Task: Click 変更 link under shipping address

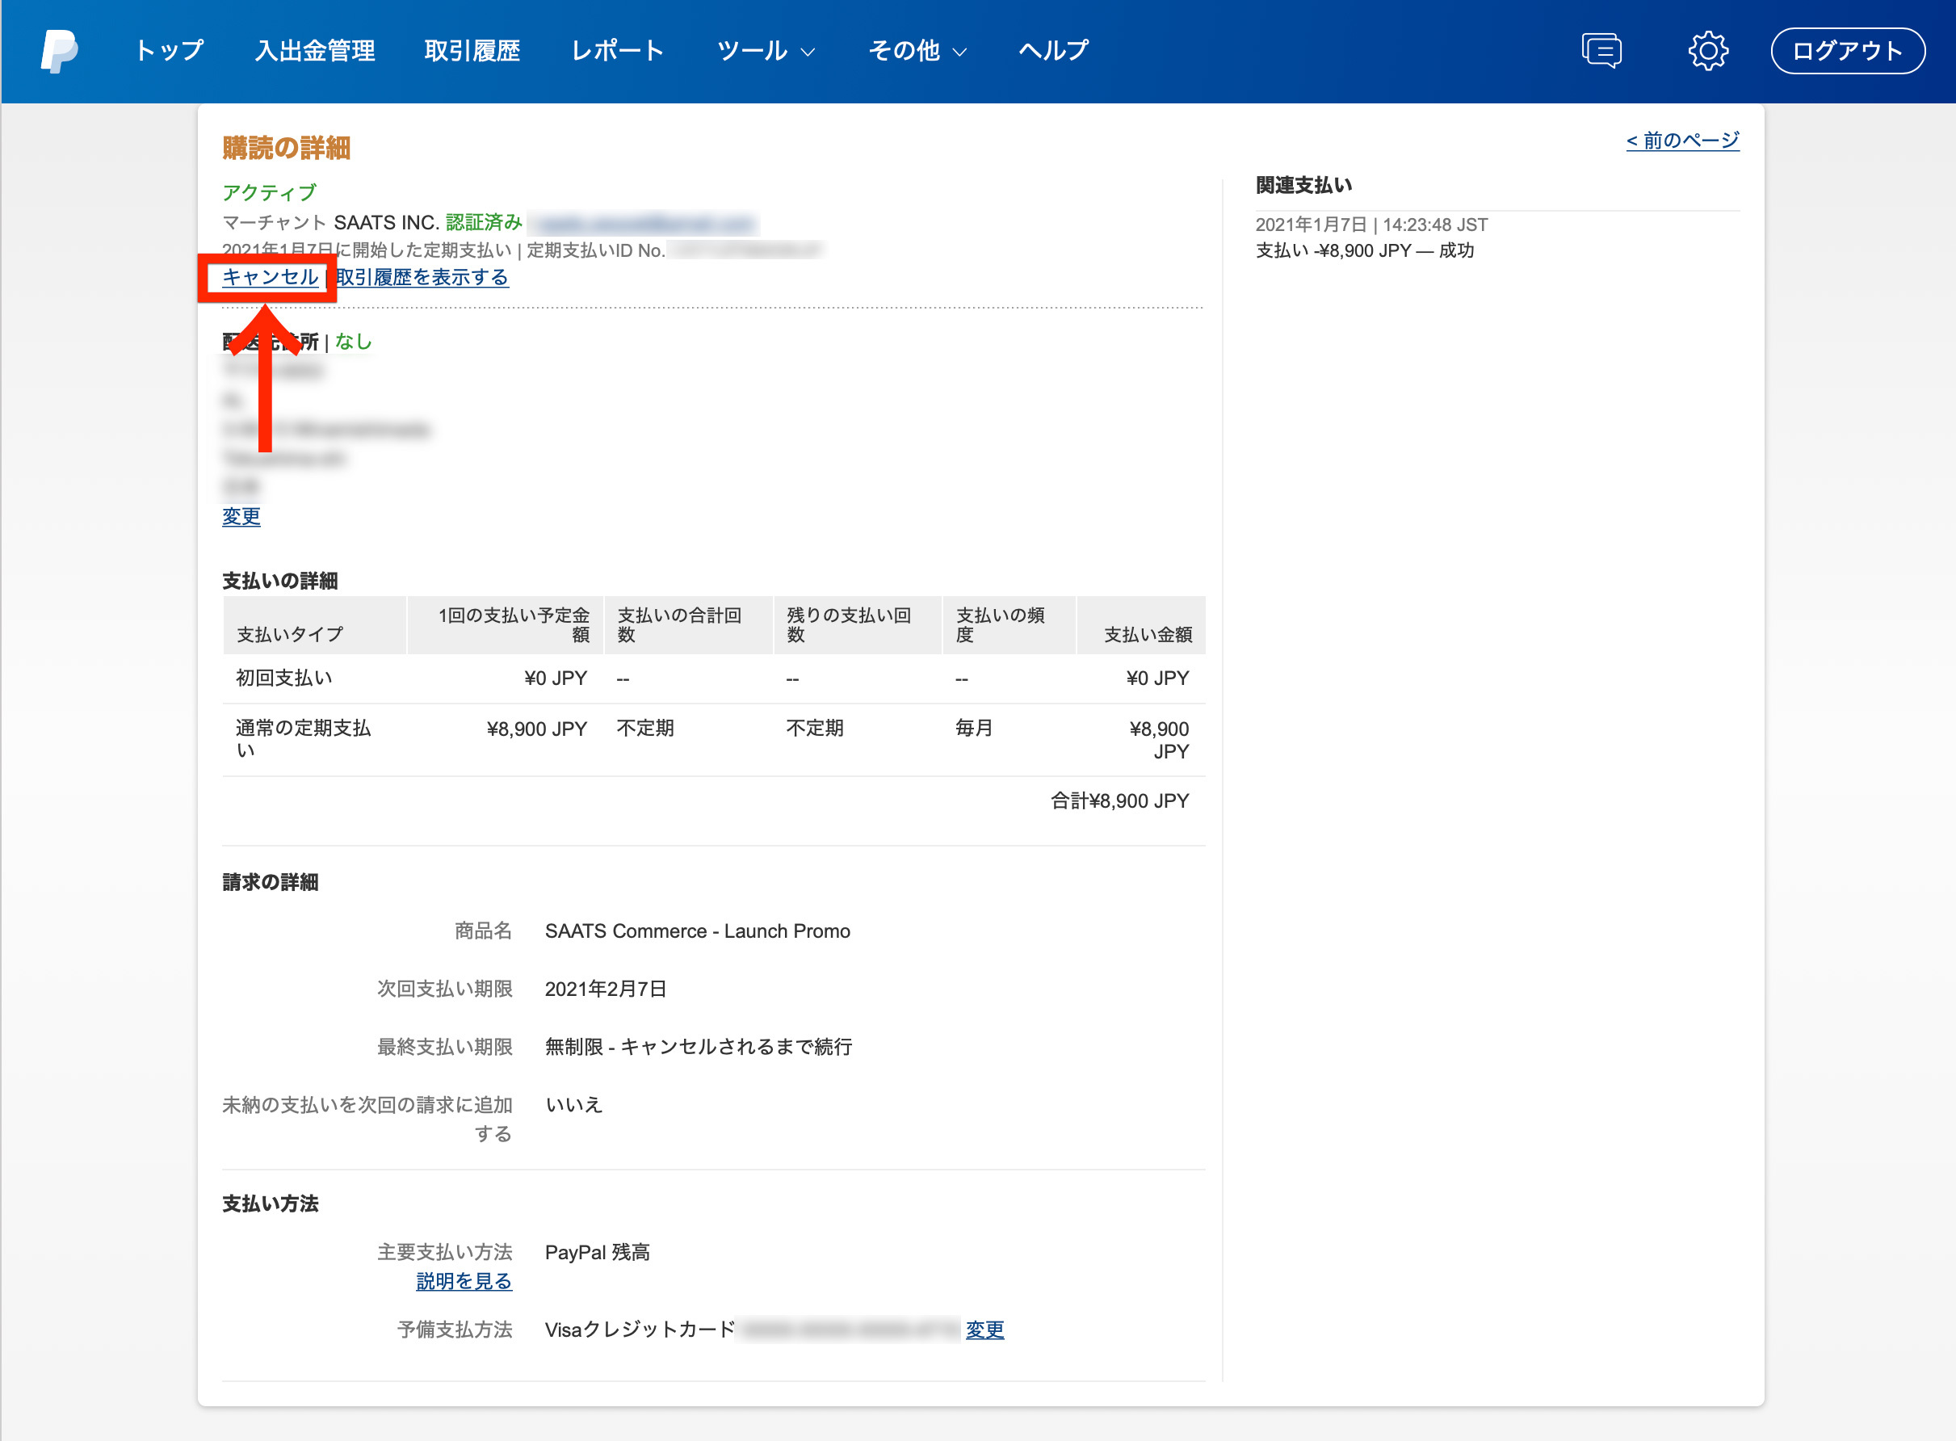Action: [241, 516]
